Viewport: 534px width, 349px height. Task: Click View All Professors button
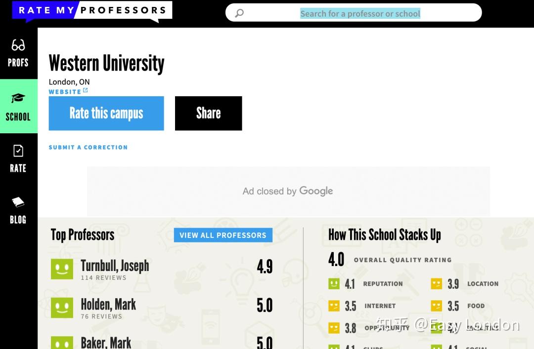(x=222, y=235)
